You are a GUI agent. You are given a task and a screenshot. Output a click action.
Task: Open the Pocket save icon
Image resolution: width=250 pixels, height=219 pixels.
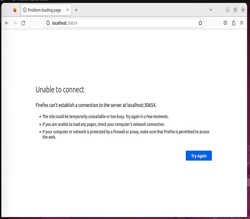click(225, 23)
